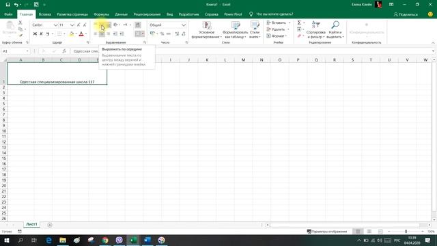Image resolution: width=437 pixels, height=246 pixels.
Task: Save the workbook from quick access toolbar
Action: click(x=8, y=5)
